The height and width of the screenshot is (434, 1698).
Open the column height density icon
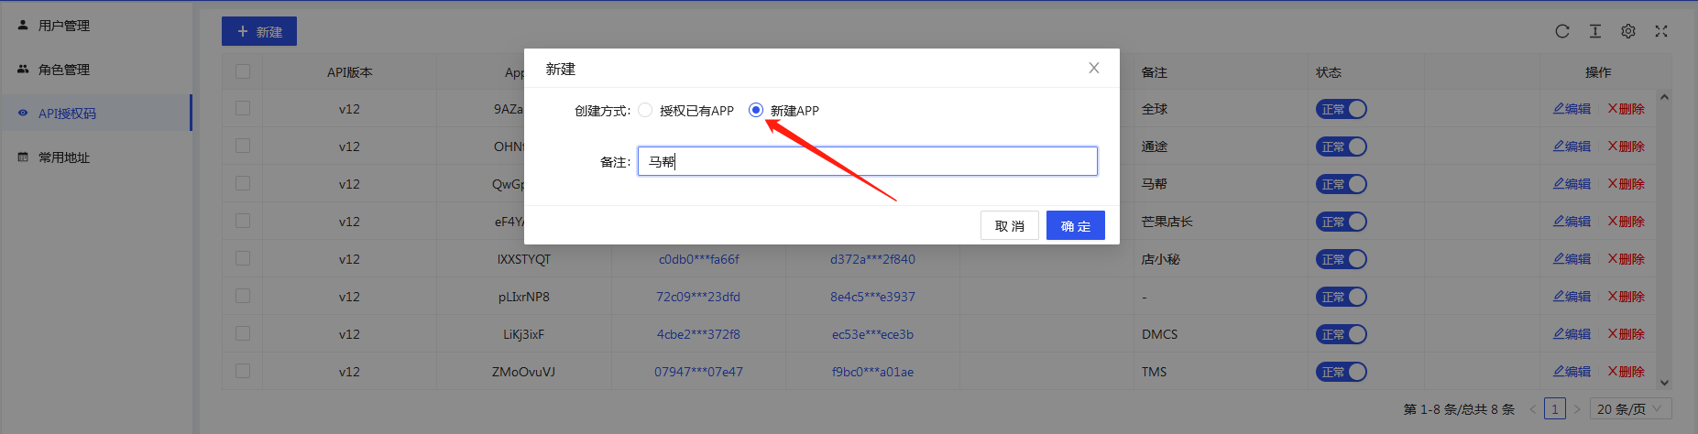click(x=1595, y=31)
